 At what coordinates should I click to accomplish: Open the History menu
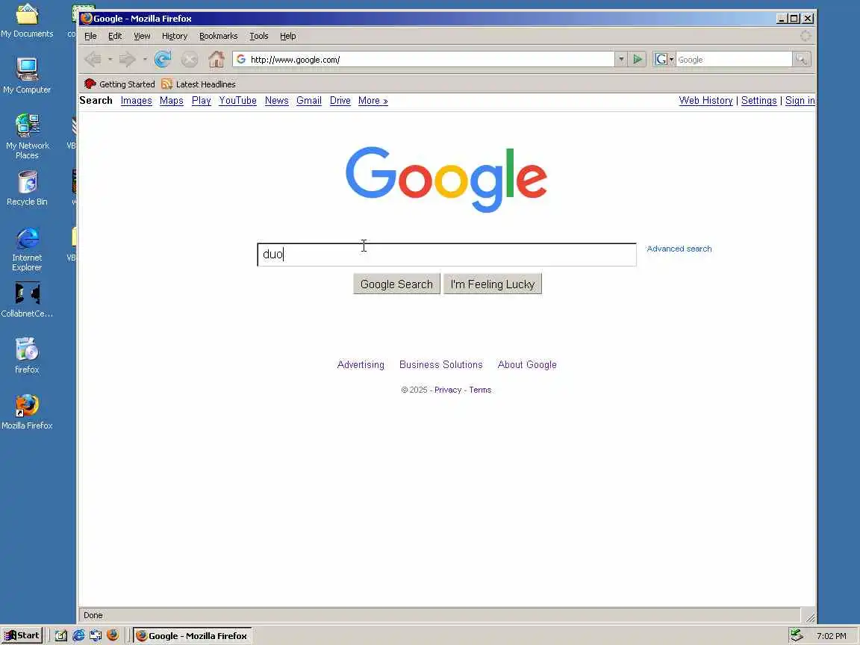coord(175,36)
